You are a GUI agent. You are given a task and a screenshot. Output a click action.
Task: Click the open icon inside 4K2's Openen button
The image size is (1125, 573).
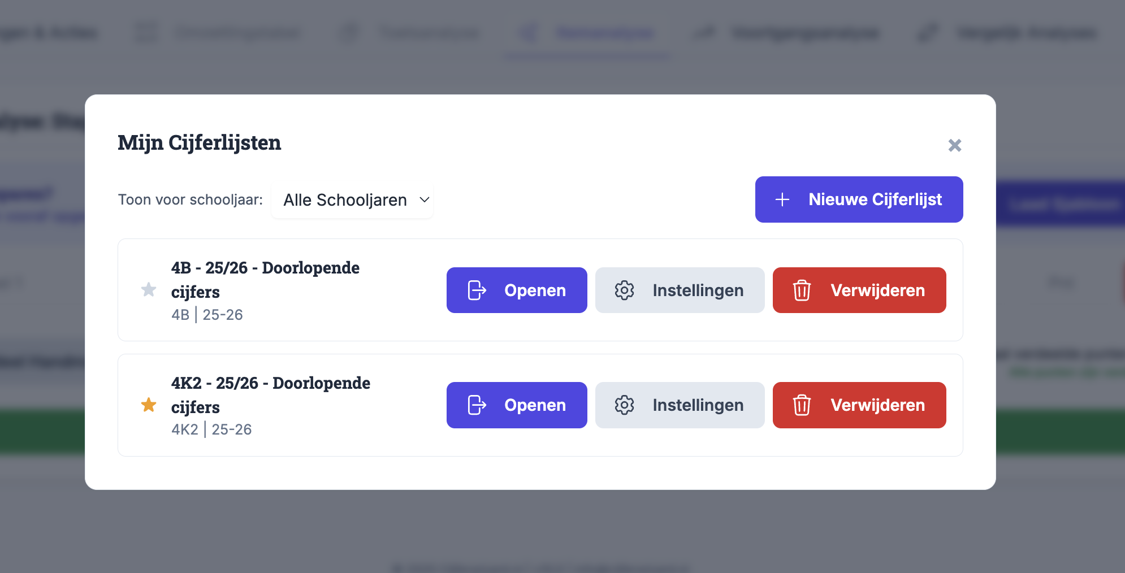click(x=475, y=405)
